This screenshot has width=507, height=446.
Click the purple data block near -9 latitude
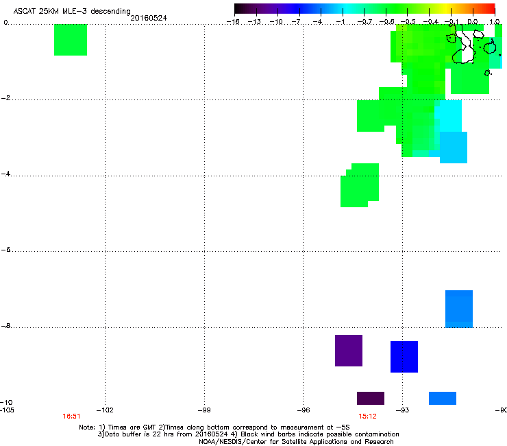349,351
